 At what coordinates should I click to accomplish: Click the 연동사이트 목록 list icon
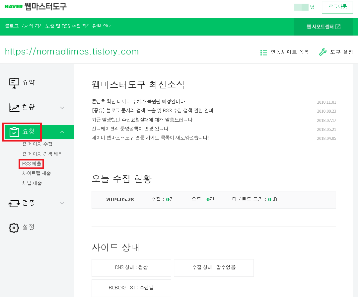tap(264, 52)
